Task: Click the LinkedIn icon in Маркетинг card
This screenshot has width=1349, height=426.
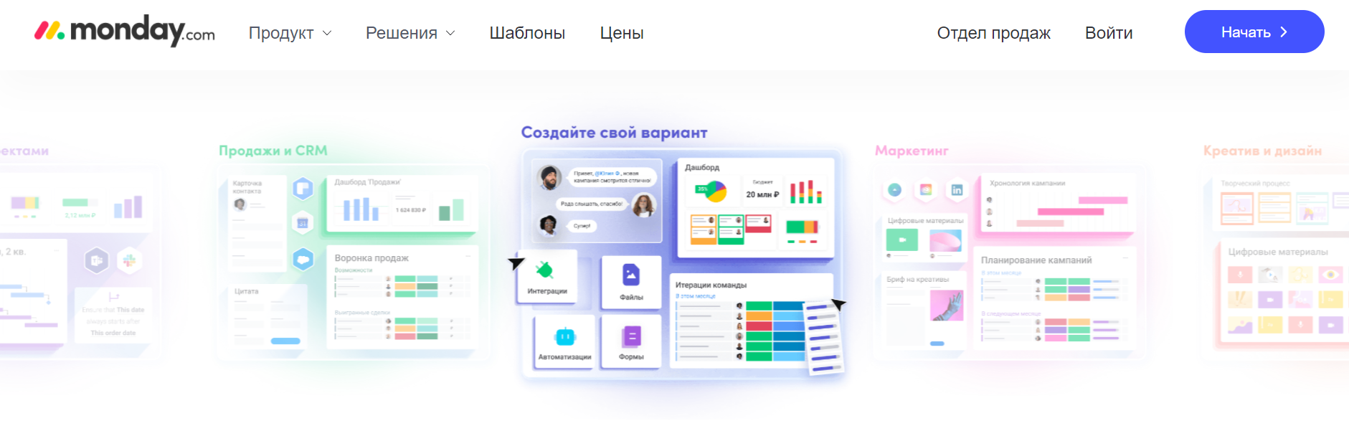Action: [957, 190]
